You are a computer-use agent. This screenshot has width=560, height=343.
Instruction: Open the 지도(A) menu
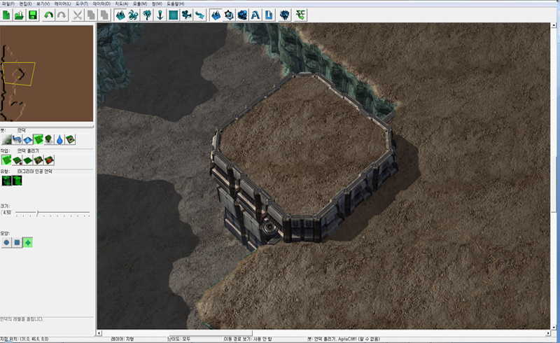click(121, 3)
